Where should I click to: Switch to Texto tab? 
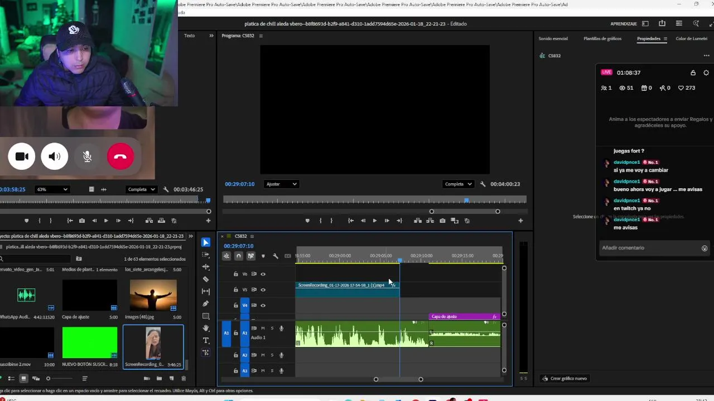[x=190, y=36]
